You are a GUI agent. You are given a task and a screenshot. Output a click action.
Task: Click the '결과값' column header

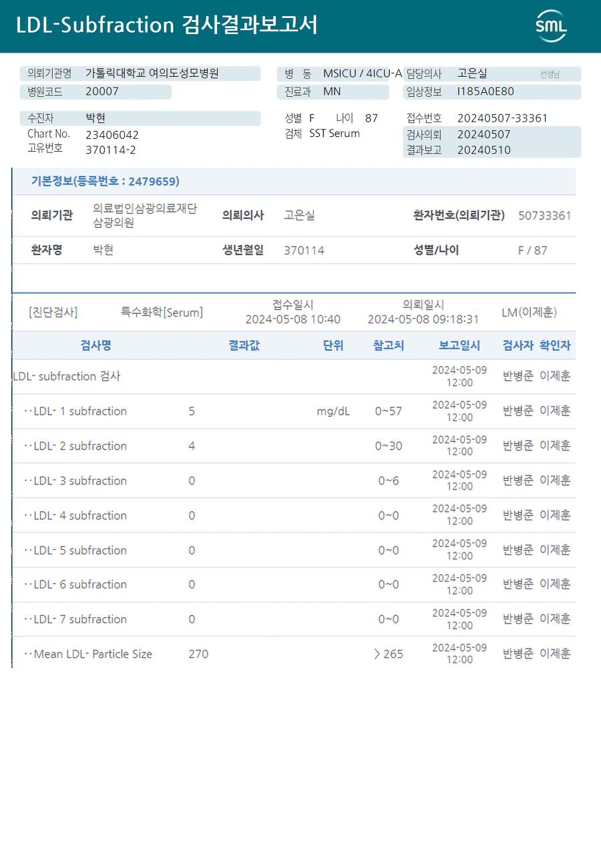[x=244, y=345]
